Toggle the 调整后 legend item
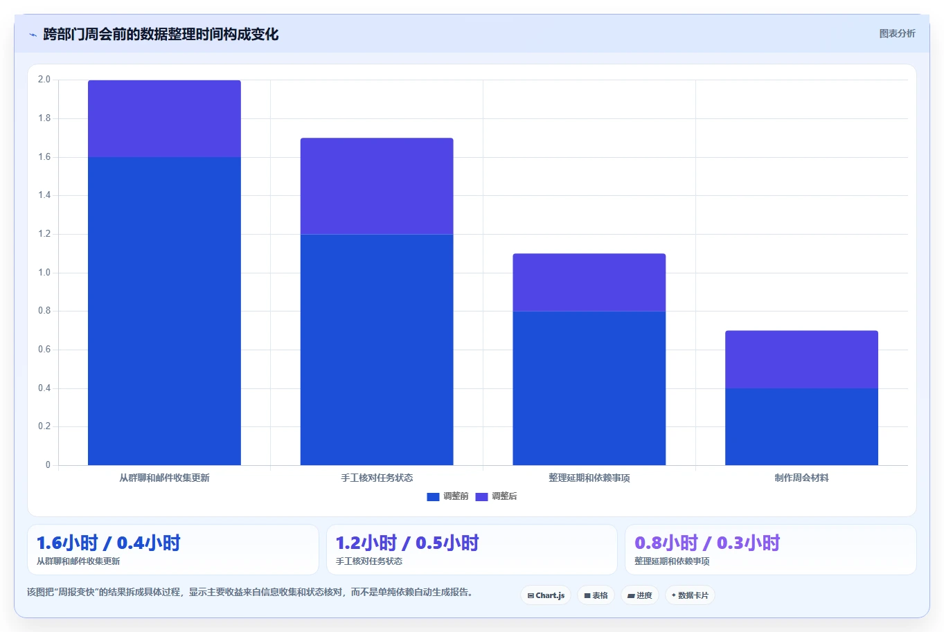The width and height of the screenshot is (944, 632). (x=496, y=496)
